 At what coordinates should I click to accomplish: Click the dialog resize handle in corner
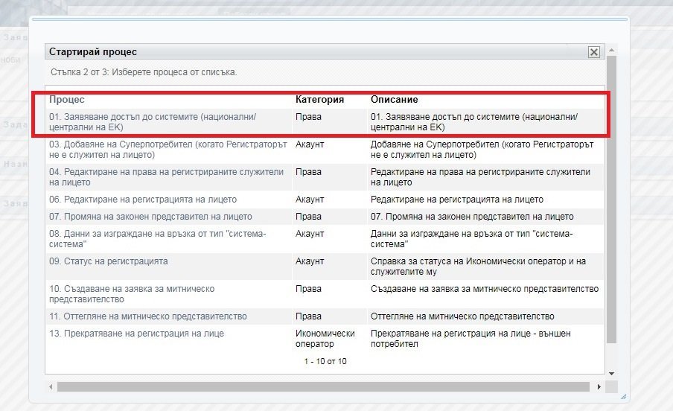click(x=623, y=396)
